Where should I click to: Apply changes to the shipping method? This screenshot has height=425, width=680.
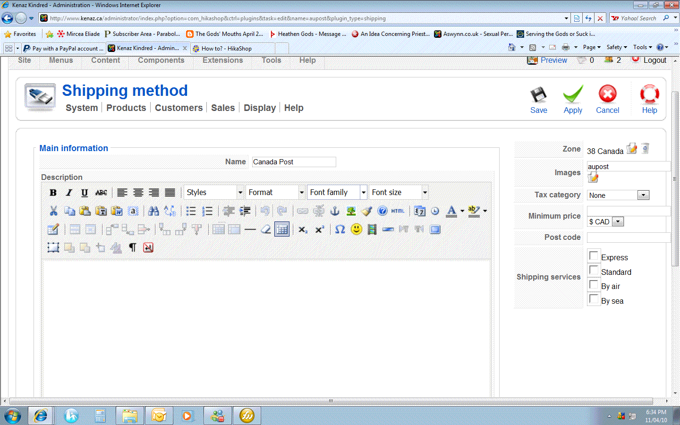coord(573,100)
